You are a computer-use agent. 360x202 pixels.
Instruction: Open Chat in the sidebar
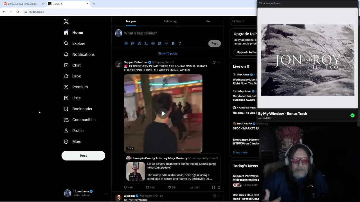tap(72, 65)
